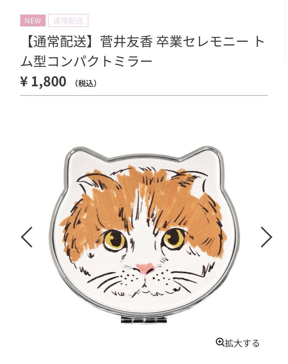Click the magnifier zoom icon

pos(220,342)
